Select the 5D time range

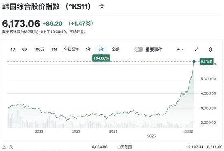tap(24, 50)
